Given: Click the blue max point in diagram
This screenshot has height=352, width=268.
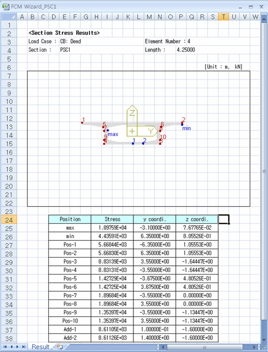Looking at the screenshot, I should coord(108,130).
